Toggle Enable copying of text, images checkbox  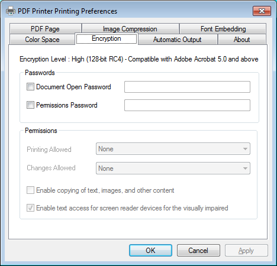click(30, 190)
